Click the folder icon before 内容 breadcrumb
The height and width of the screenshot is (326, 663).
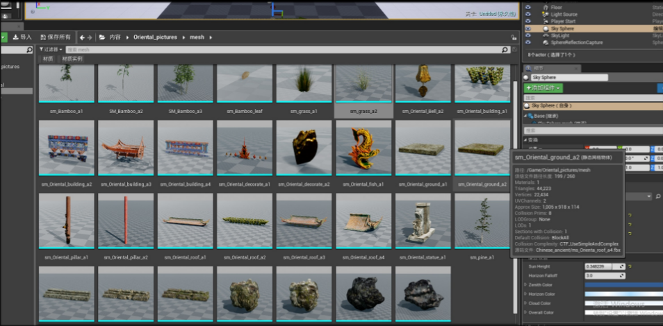[102, 37]
